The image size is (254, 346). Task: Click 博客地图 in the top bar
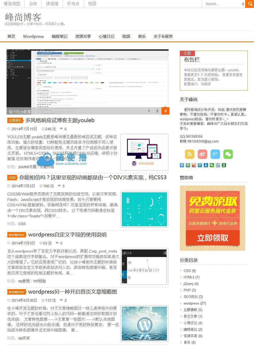12,4
